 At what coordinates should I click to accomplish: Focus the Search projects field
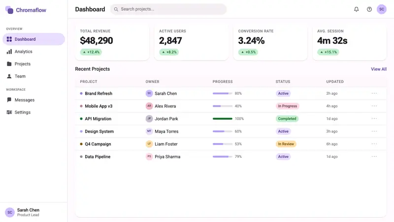168,9
